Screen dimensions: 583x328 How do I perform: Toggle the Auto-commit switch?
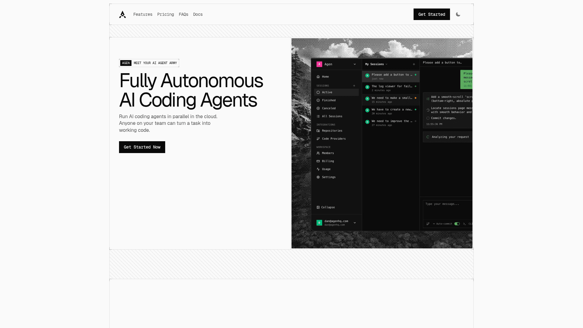click(457, 224)
